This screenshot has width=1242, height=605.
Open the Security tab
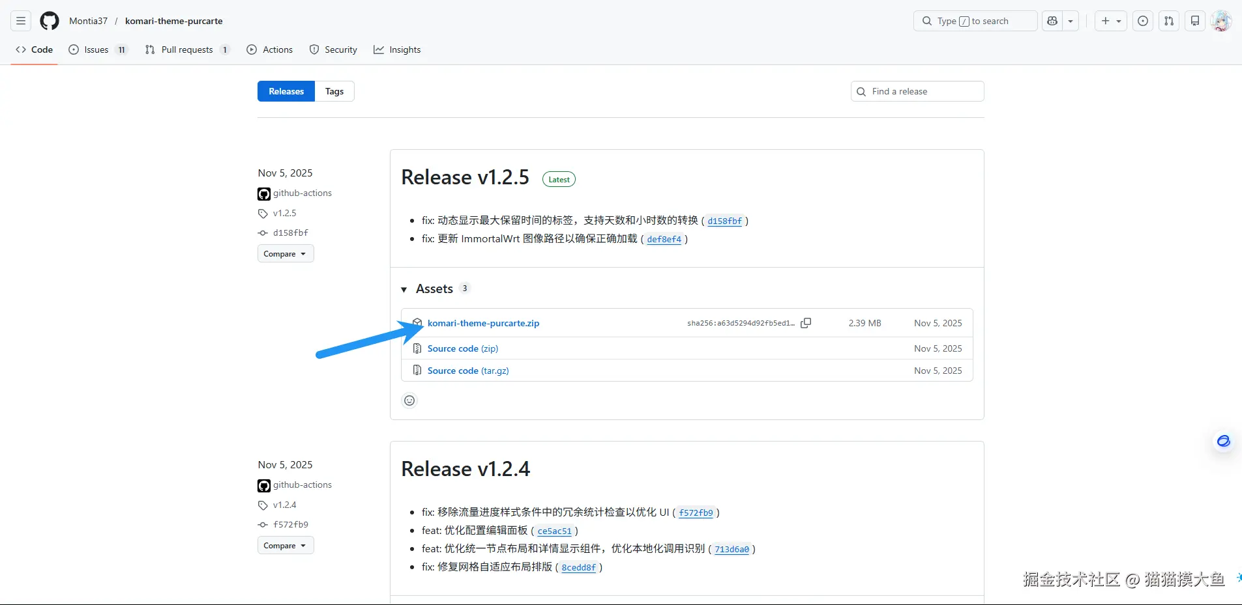tap(333, 49)
